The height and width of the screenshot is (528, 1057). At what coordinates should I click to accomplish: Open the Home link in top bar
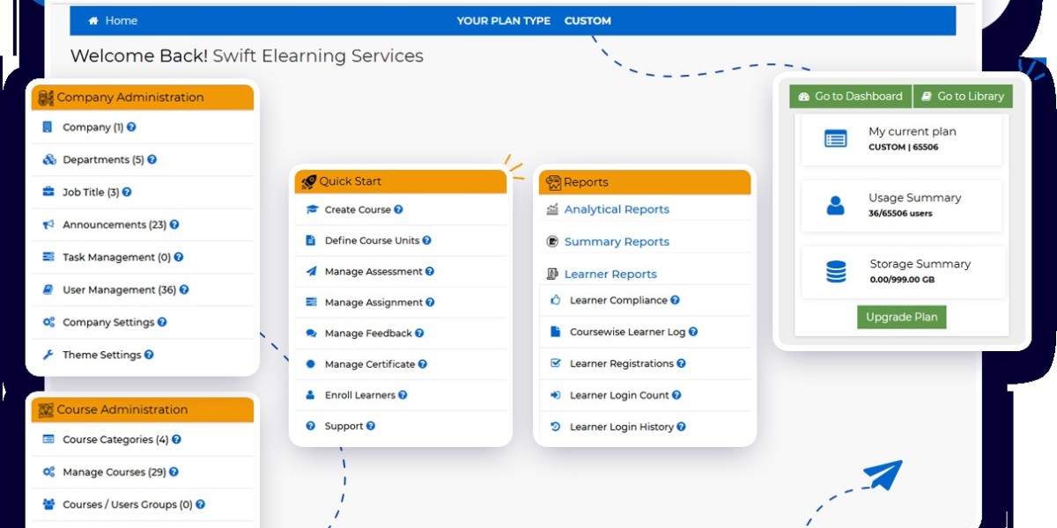tap(113, 20)
